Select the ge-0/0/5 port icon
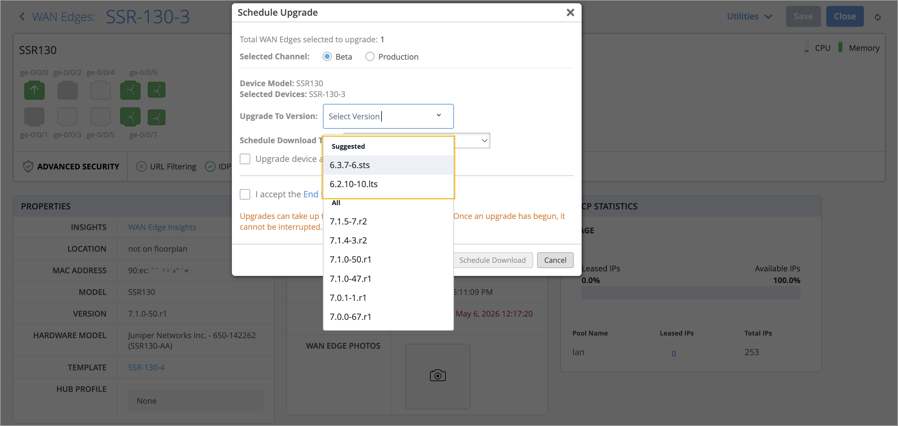898x426 pixels. pos(101,117)
